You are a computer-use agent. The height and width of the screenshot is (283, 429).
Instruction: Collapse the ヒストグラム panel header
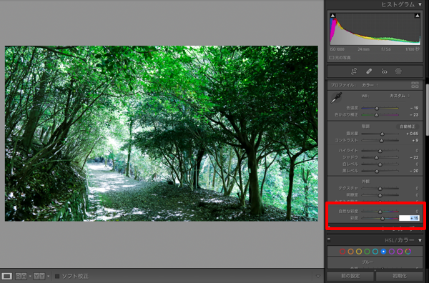420,4
